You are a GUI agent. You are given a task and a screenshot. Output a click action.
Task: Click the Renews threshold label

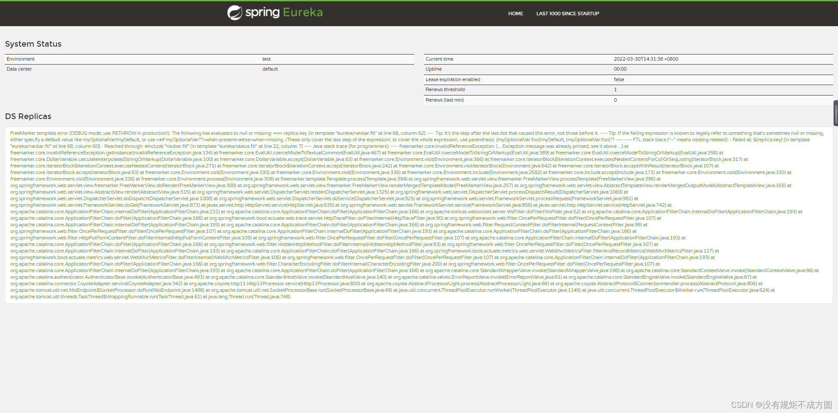click(x=445, y=89)
